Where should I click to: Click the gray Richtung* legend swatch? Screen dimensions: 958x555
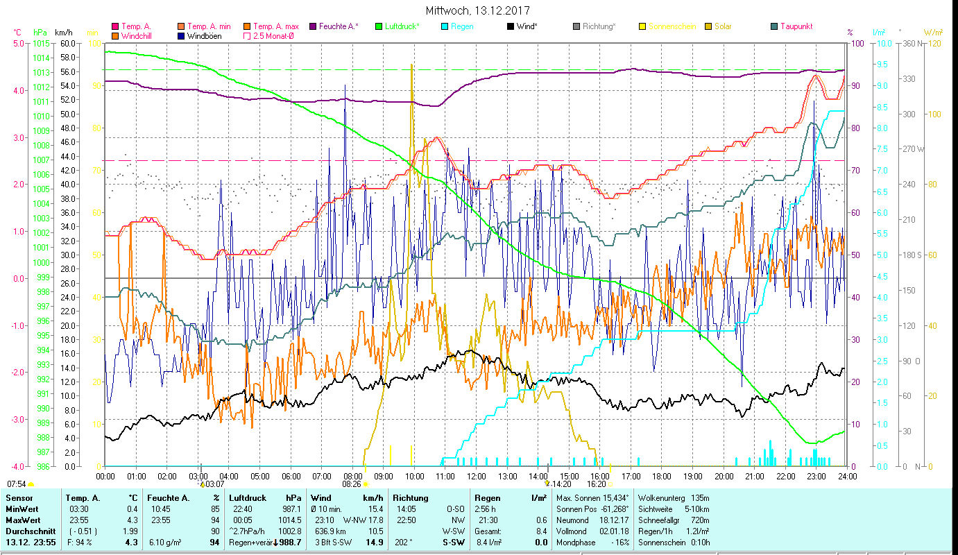(576, 26)
